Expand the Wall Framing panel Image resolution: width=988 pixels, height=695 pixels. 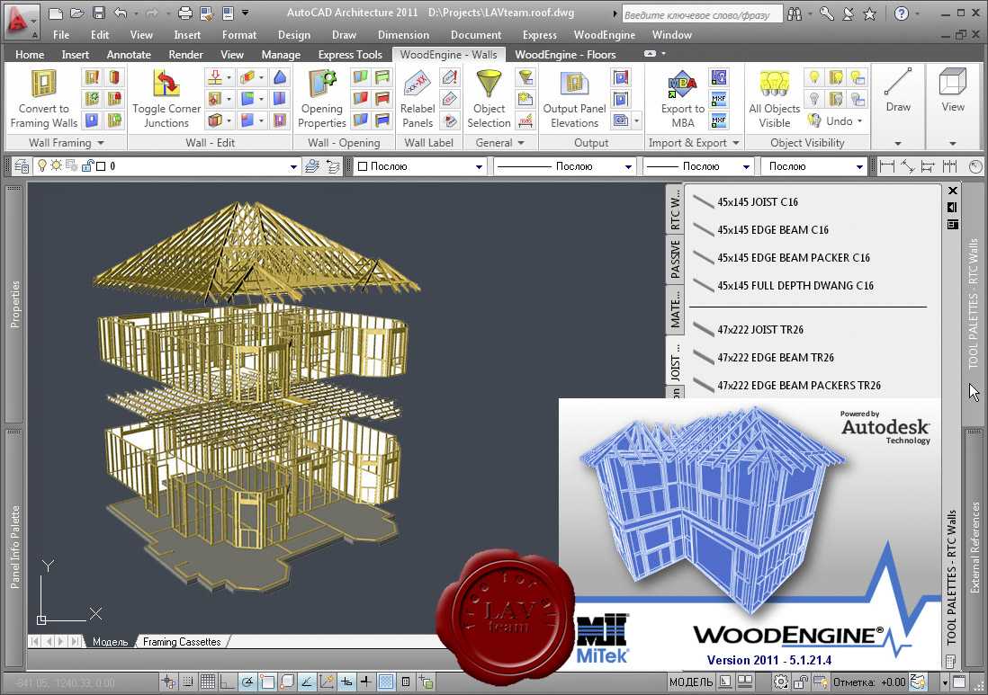coord(100,143)
